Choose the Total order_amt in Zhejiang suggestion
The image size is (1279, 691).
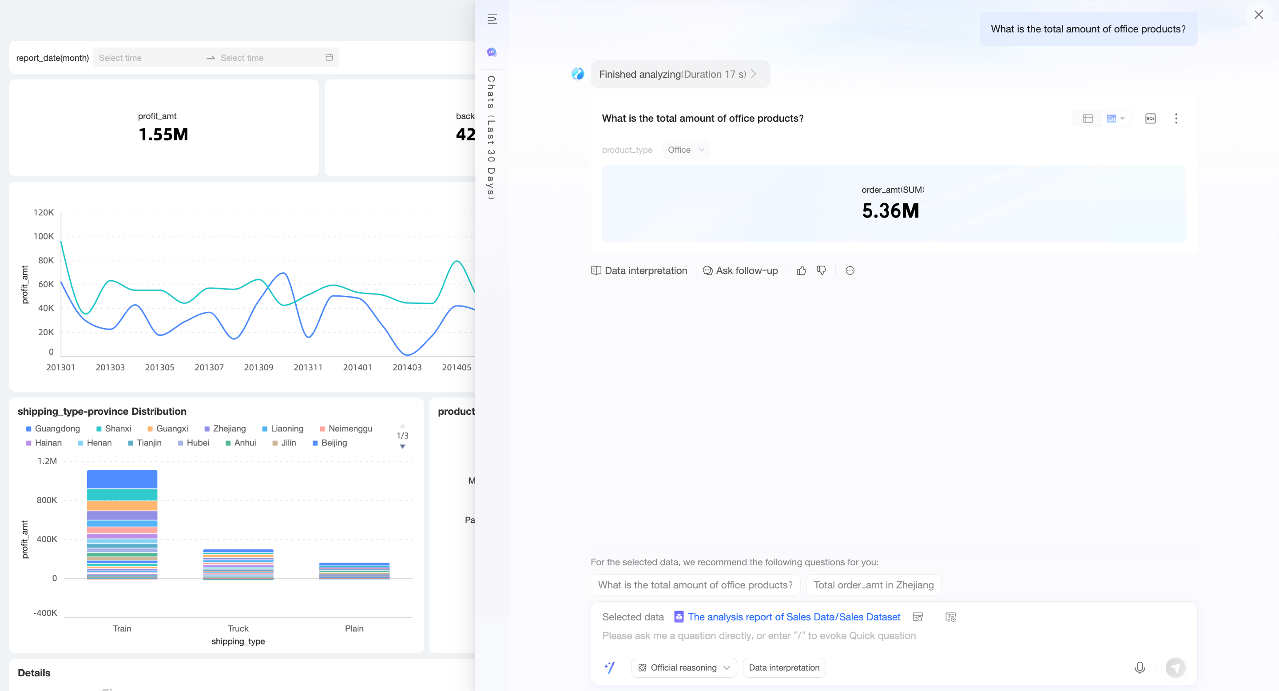tap(874, 585)
